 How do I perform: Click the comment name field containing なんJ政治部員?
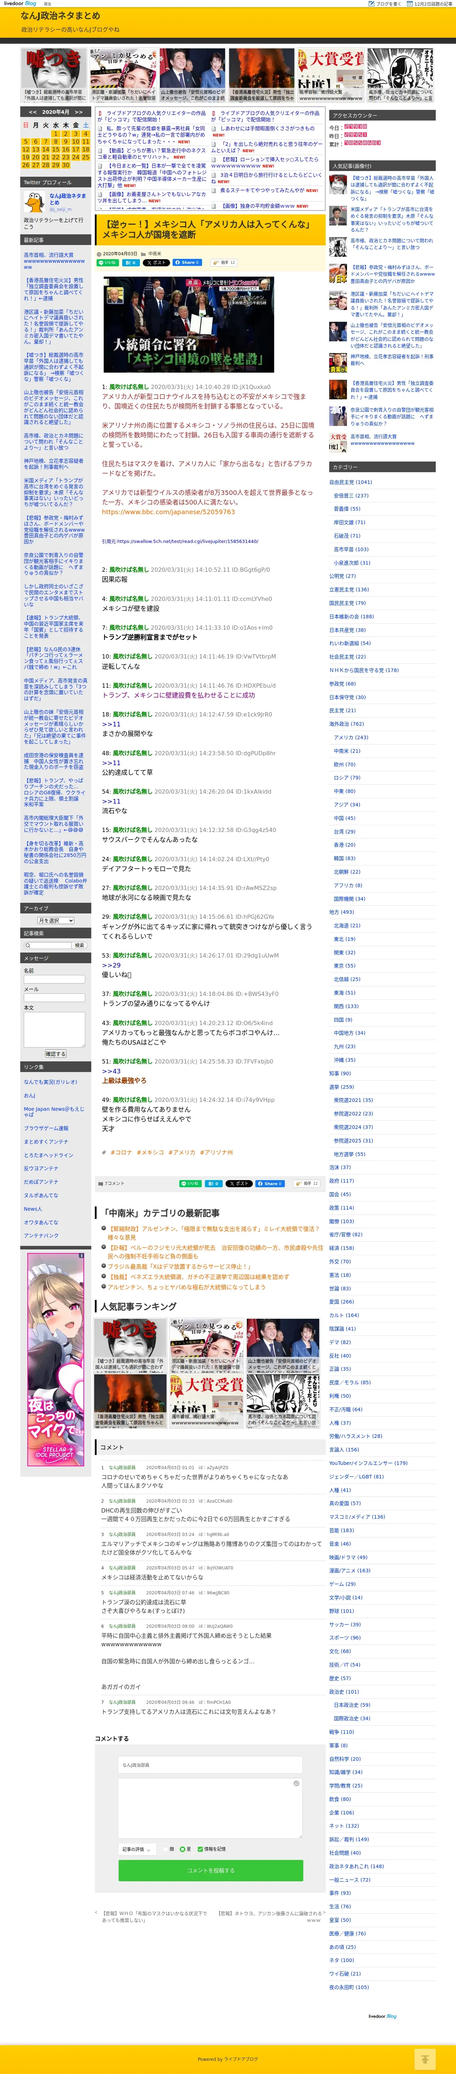pos(211,1765)
